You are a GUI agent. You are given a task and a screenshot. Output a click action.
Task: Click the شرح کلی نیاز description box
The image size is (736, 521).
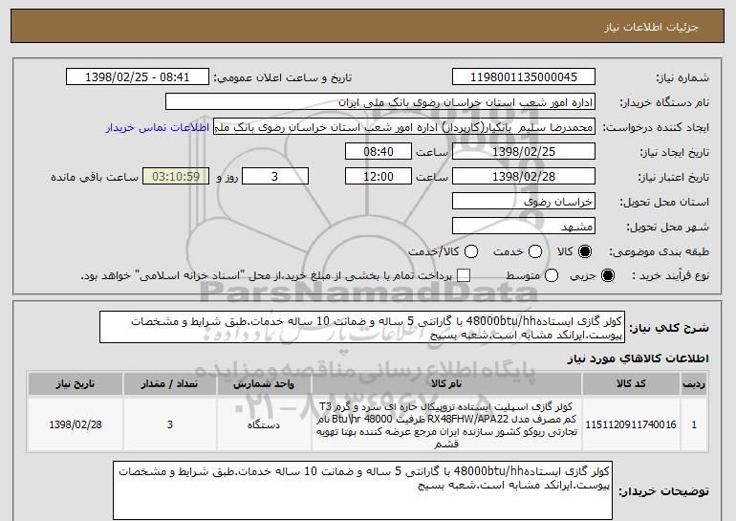tap(362, 327)
